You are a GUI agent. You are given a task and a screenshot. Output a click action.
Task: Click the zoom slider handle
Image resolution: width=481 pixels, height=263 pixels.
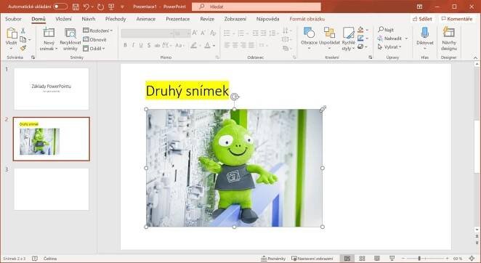(419, 259)
